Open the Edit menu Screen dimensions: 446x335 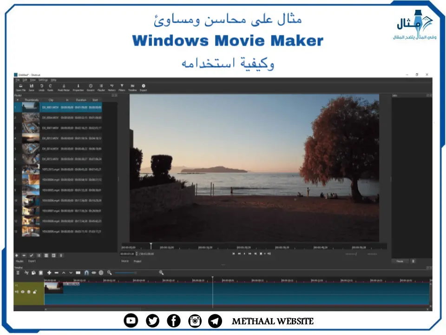(25, 80)
